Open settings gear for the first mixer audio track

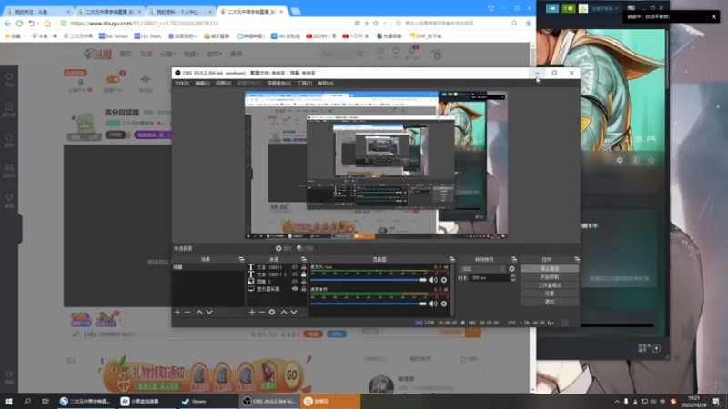[444, 280]
